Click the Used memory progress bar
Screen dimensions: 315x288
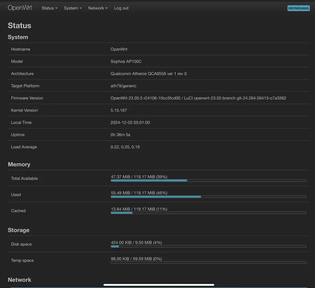click(x=209, y=197)
